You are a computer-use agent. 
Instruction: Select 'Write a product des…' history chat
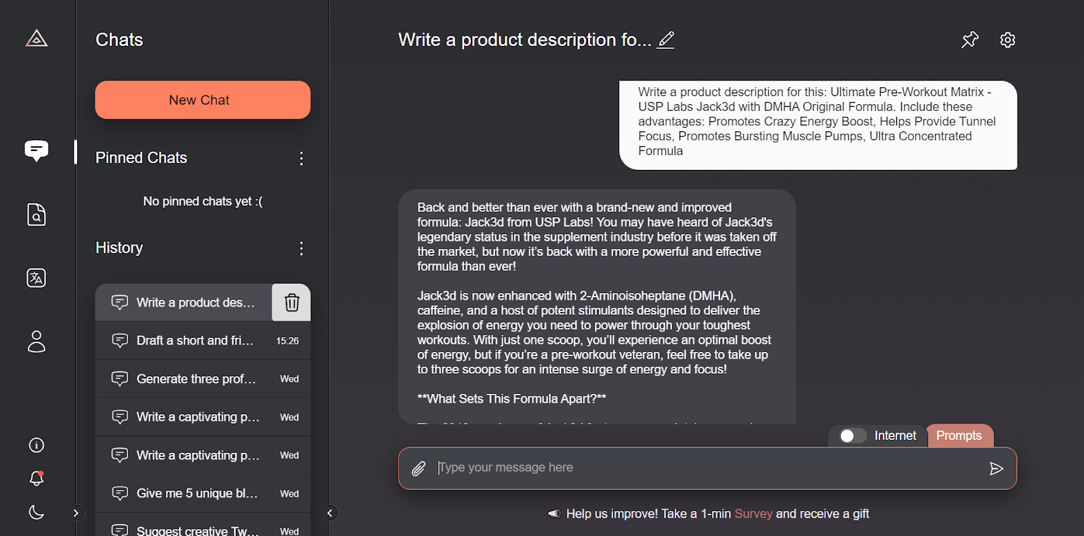click(x=184, y=303)
